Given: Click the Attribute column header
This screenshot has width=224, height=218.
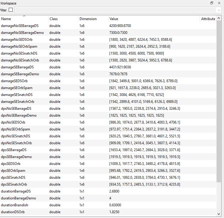Looking at the screenshot, I should click(208, 19).
